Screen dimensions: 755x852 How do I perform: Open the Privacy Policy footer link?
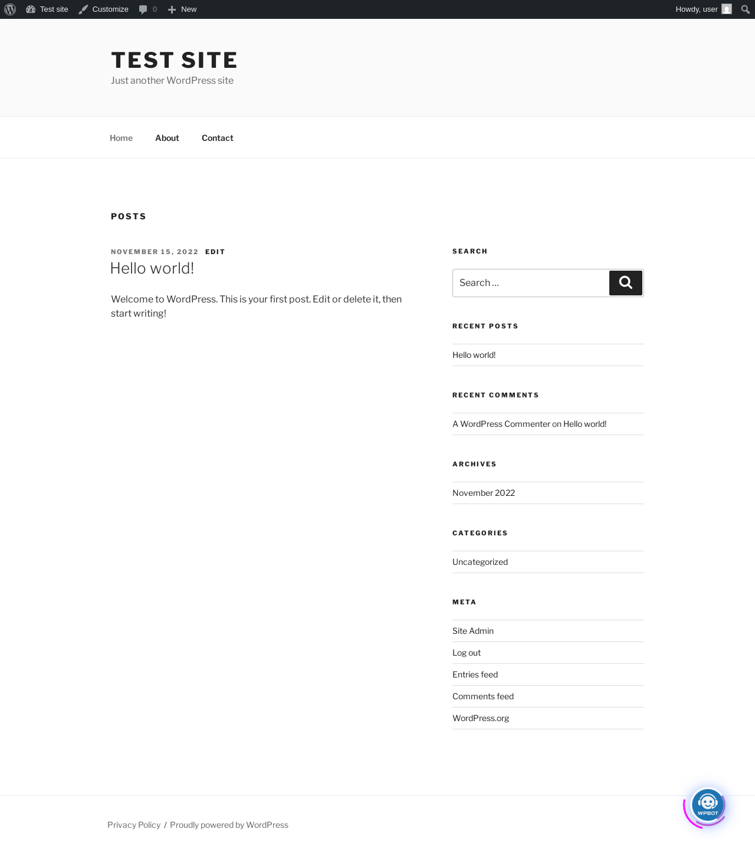pos(134,825)
